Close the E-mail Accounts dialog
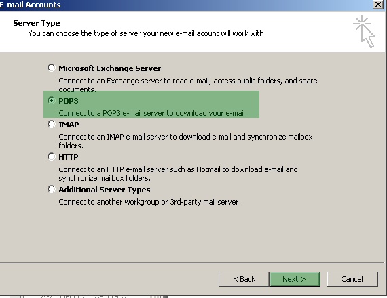This screenshot has width=387, height=298. (378, 5)
